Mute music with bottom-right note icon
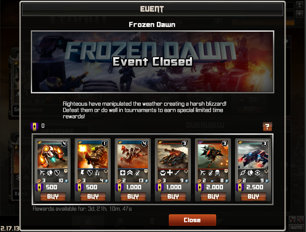Image resolution: width=306 pixels, height=232 pixels. click(292, 220)
